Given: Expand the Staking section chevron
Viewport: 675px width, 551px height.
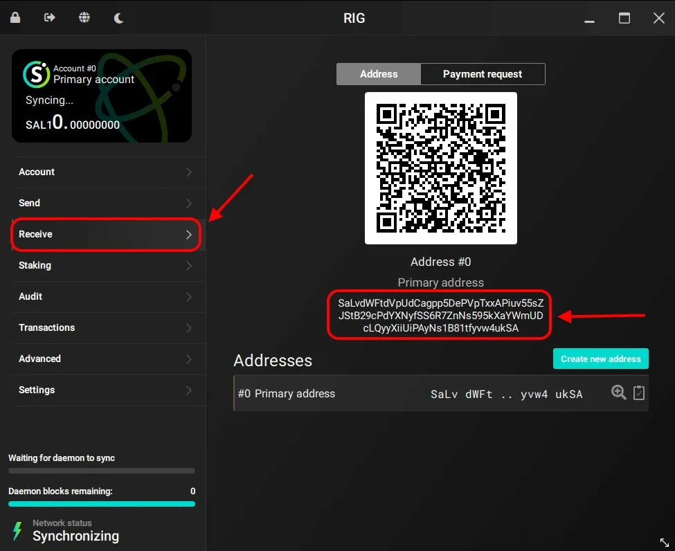Looking at the screenshot, I should [188, 266].
